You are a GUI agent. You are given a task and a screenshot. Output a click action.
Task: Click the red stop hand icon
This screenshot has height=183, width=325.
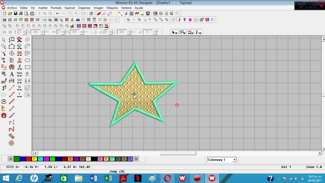[x=4, y=116]
